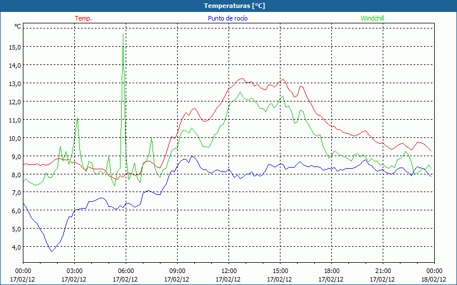Viewport: 457px width, 285px height.
Task: Click the 18/02/12 date label
Action: click(434, 279)
